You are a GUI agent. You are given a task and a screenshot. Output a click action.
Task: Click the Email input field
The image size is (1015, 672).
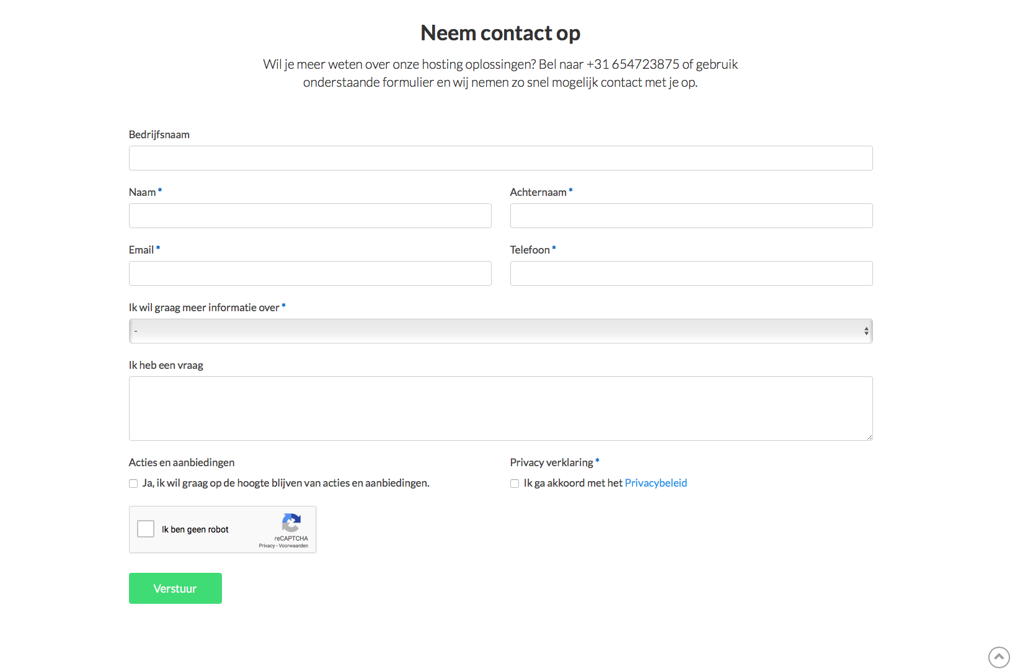pos(310,273)
